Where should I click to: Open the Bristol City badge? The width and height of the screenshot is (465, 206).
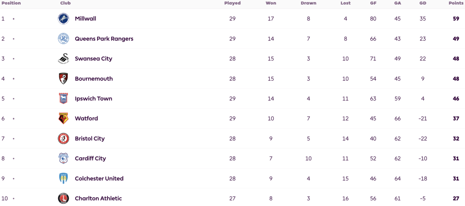(x=63, y=138)
